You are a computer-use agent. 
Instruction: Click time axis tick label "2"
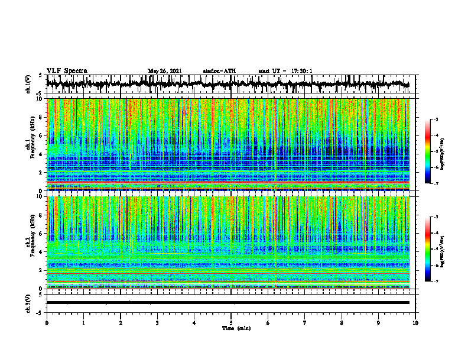point(121,323)
